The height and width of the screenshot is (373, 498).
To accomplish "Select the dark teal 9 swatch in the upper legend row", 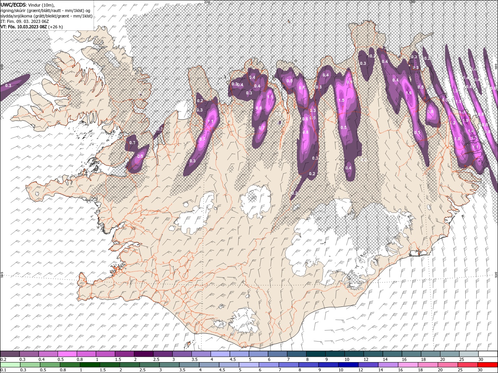I will (335, 354).
